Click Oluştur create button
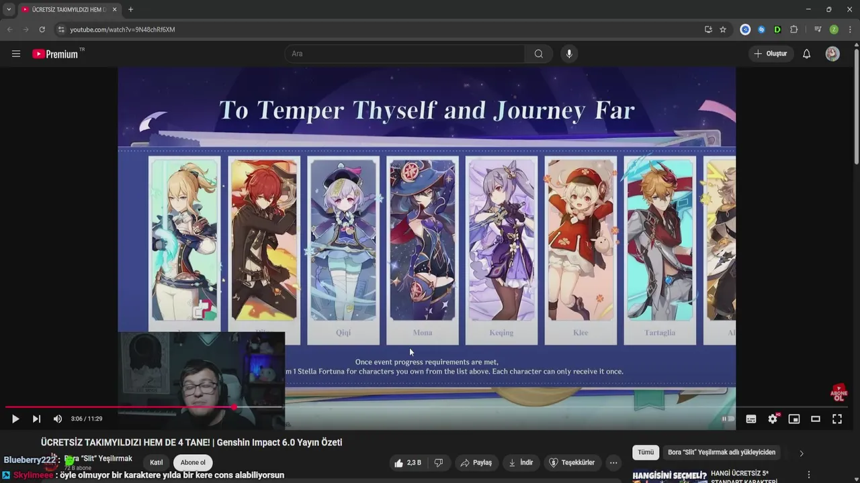The height and width of the screenshot is (483, 860). 771,54
